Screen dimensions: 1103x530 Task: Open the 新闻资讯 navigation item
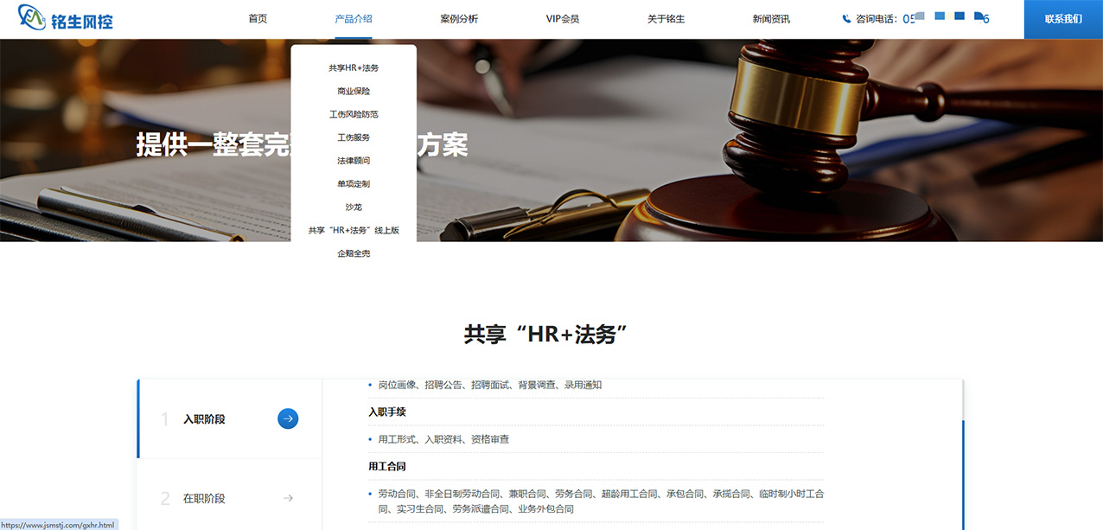[770, 19]
